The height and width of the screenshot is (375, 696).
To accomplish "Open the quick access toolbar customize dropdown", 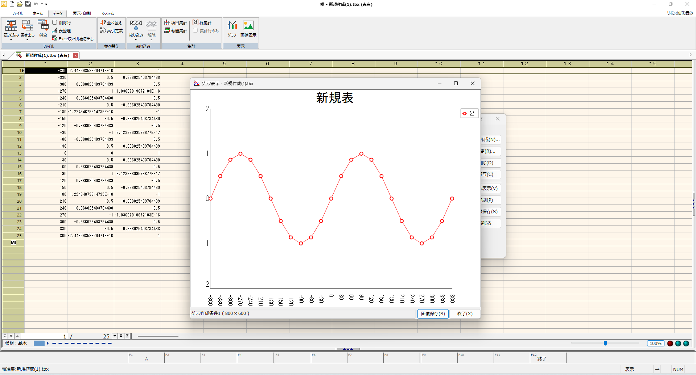I will [46, 4].
